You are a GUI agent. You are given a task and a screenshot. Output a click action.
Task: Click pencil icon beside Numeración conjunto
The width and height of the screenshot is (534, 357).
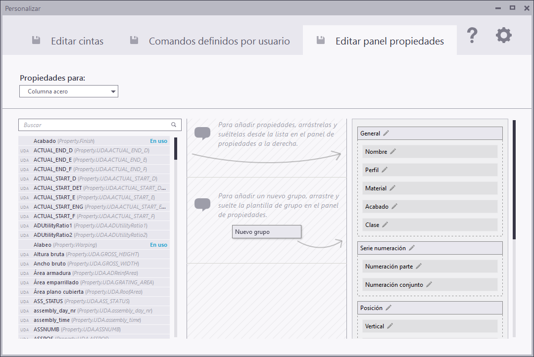click(429, 284)
